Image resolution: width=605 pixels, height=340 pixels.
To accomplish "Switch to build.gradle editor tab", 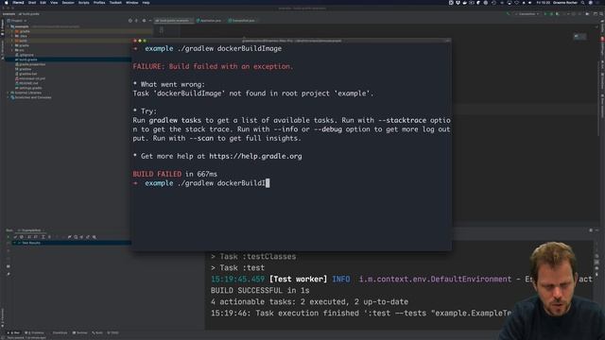I will point(173,21).
